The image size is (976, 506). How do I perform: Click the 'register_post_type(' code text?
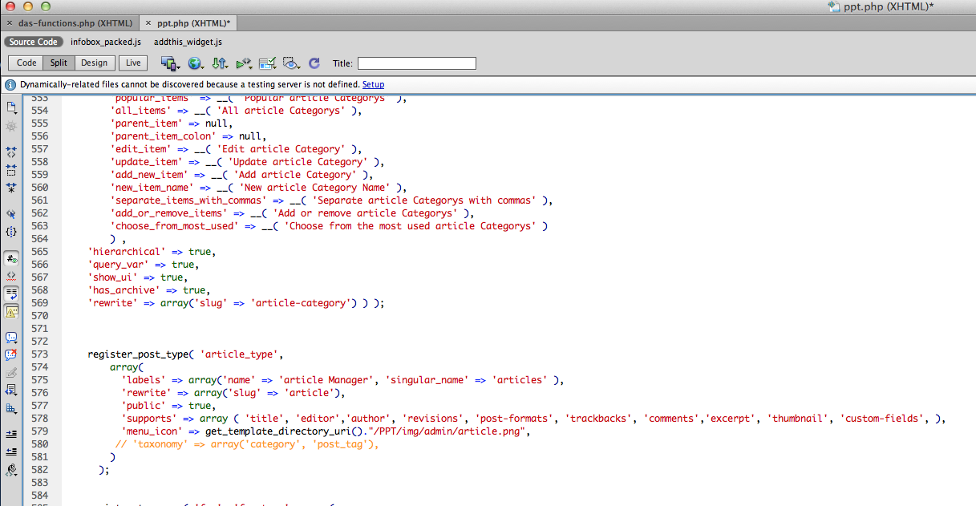(x=141, y=354)
